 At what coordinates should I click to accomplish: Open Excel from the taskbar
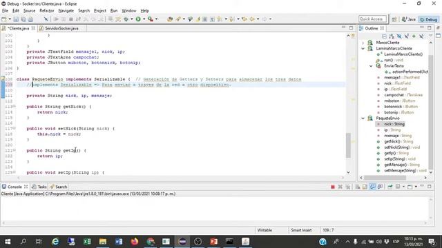click(x=87, y=242)
